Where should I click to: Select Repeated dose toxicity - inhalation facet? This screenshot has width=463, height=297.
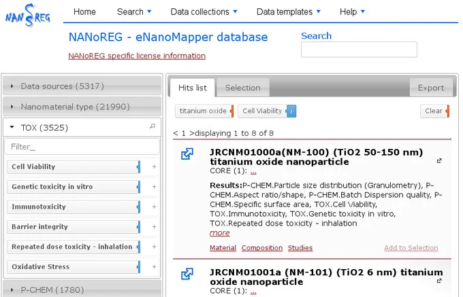coord(74,247)
